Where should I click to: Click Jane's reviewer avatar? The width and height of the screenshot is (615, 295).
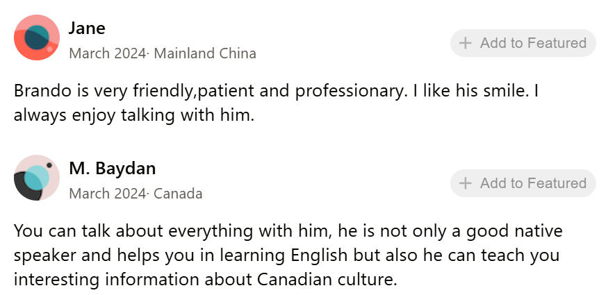coord(37,37)
